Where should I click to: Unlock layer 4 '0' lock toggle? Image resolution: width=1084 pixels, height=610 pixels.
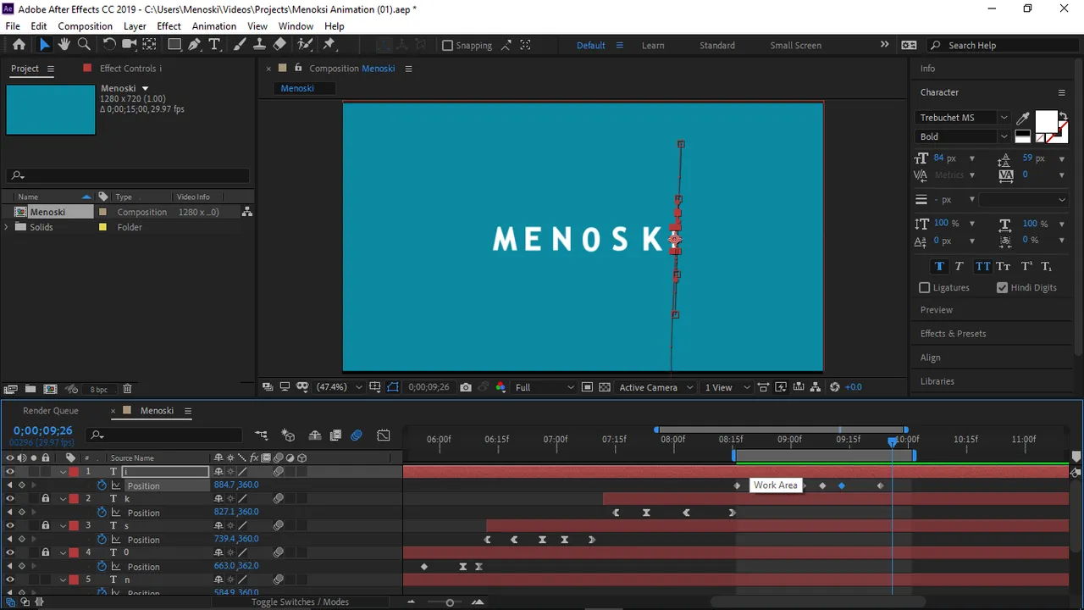(46, 552)
